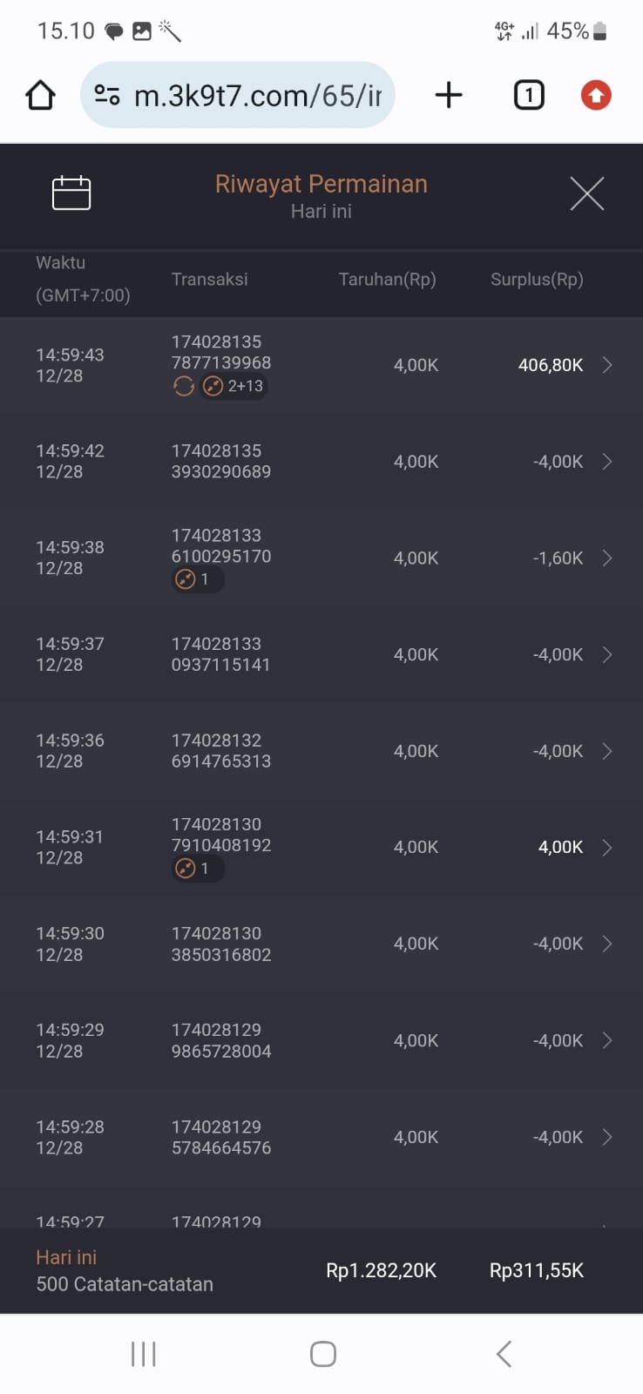This screenshot has height=1394, width=643.
Task: Tap the red update arrow icon
Action: (x=596, y=95)
